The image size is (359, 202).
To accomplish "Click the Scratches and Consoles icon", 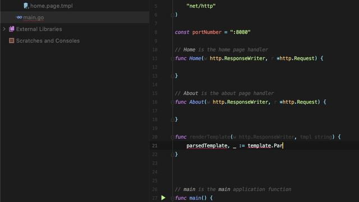I will click(x=11, y=40).
